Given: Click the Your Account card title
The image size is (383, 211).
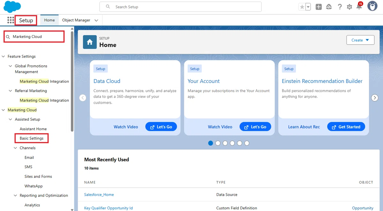Looking at the screenshot, I should point(204,81).
